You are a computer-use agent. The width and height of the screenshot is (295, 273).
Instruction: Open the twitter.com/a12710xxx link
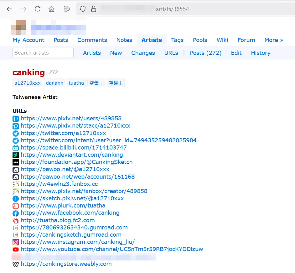tap(63, 133)
